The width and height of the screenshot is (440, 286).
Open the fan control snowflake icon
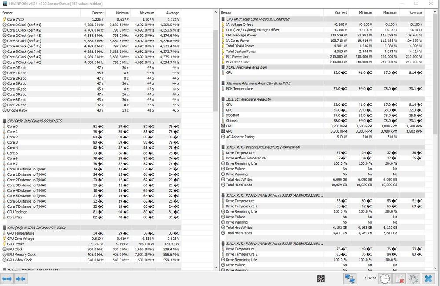point(321,279)
